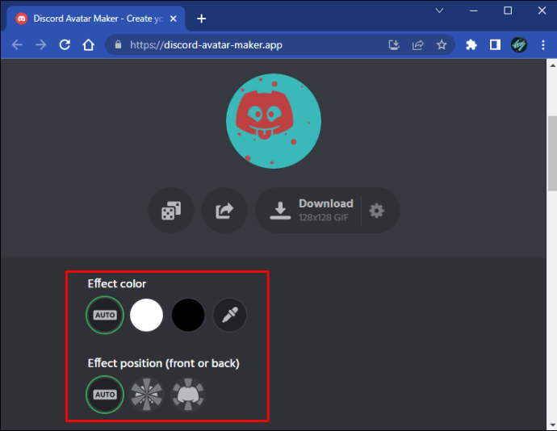Screen dimensions: 557x431
Task: Click the address bar URL
Action: [x=206, y=44]
